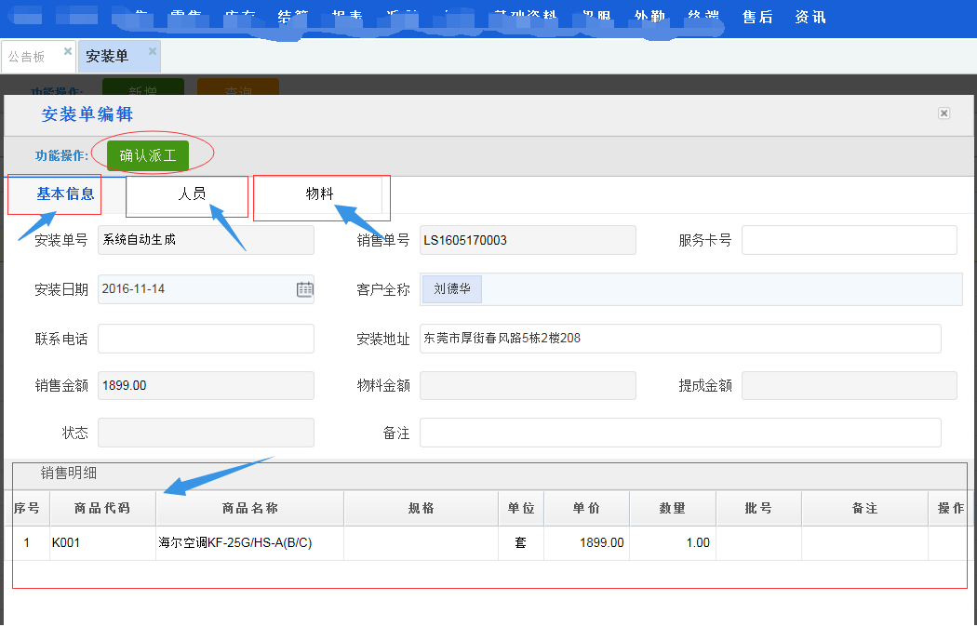Click the 单位 column header
Viewport: 977px width, 627px height.
(x=521, y=509)
